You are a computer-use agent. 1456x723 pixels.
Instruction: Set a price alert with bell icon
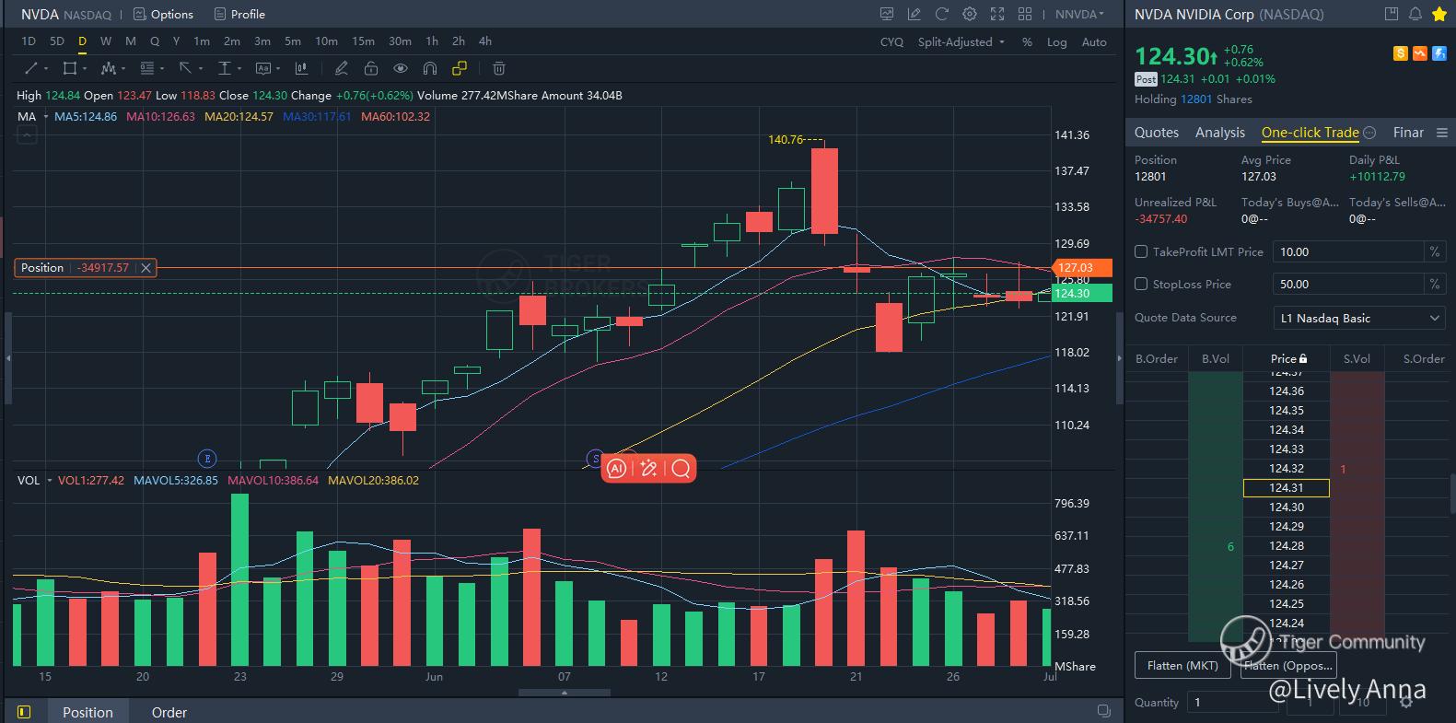click(1415, 14)
